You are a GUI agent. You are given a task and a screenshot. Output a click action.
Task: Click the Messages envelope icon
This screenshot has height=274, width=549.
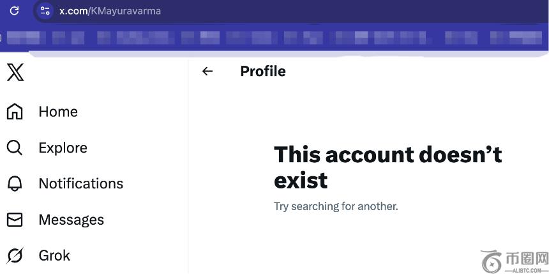(15, 220)
